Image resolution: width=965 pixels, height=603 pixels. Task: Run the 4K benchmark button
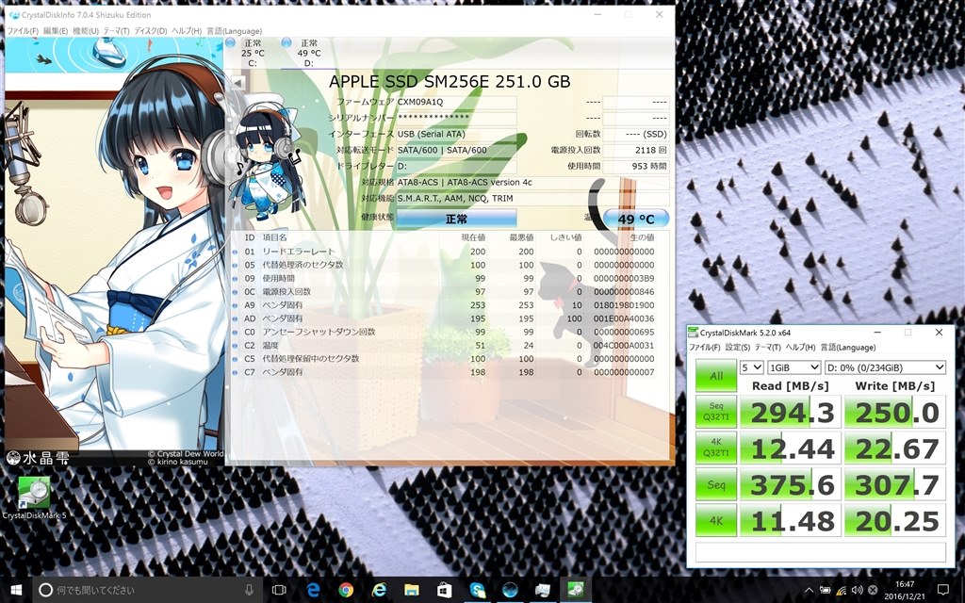tap(716, 520)
